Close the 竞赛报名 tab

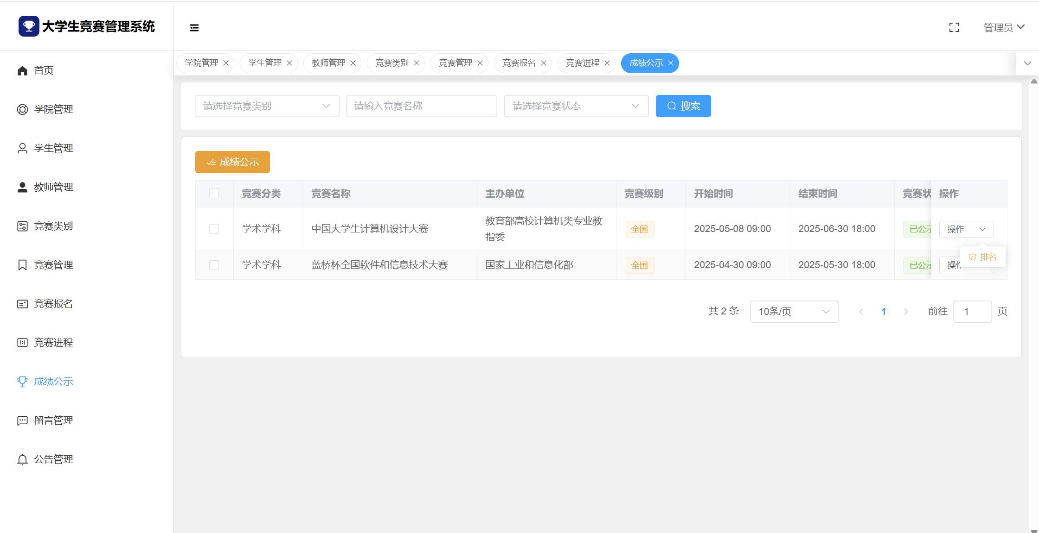(x=544, y=63)
